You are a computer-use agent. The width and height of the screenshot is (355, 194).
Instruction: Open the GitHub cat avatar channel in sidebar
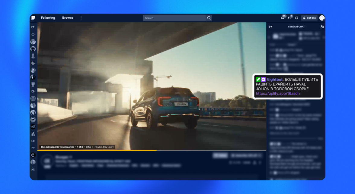pyautogui.click(x=33, y=49)
